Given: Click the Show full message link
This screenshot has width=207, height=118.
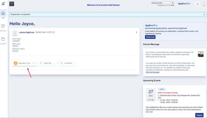Looking at the screenshot, I should tap(153, 72).
